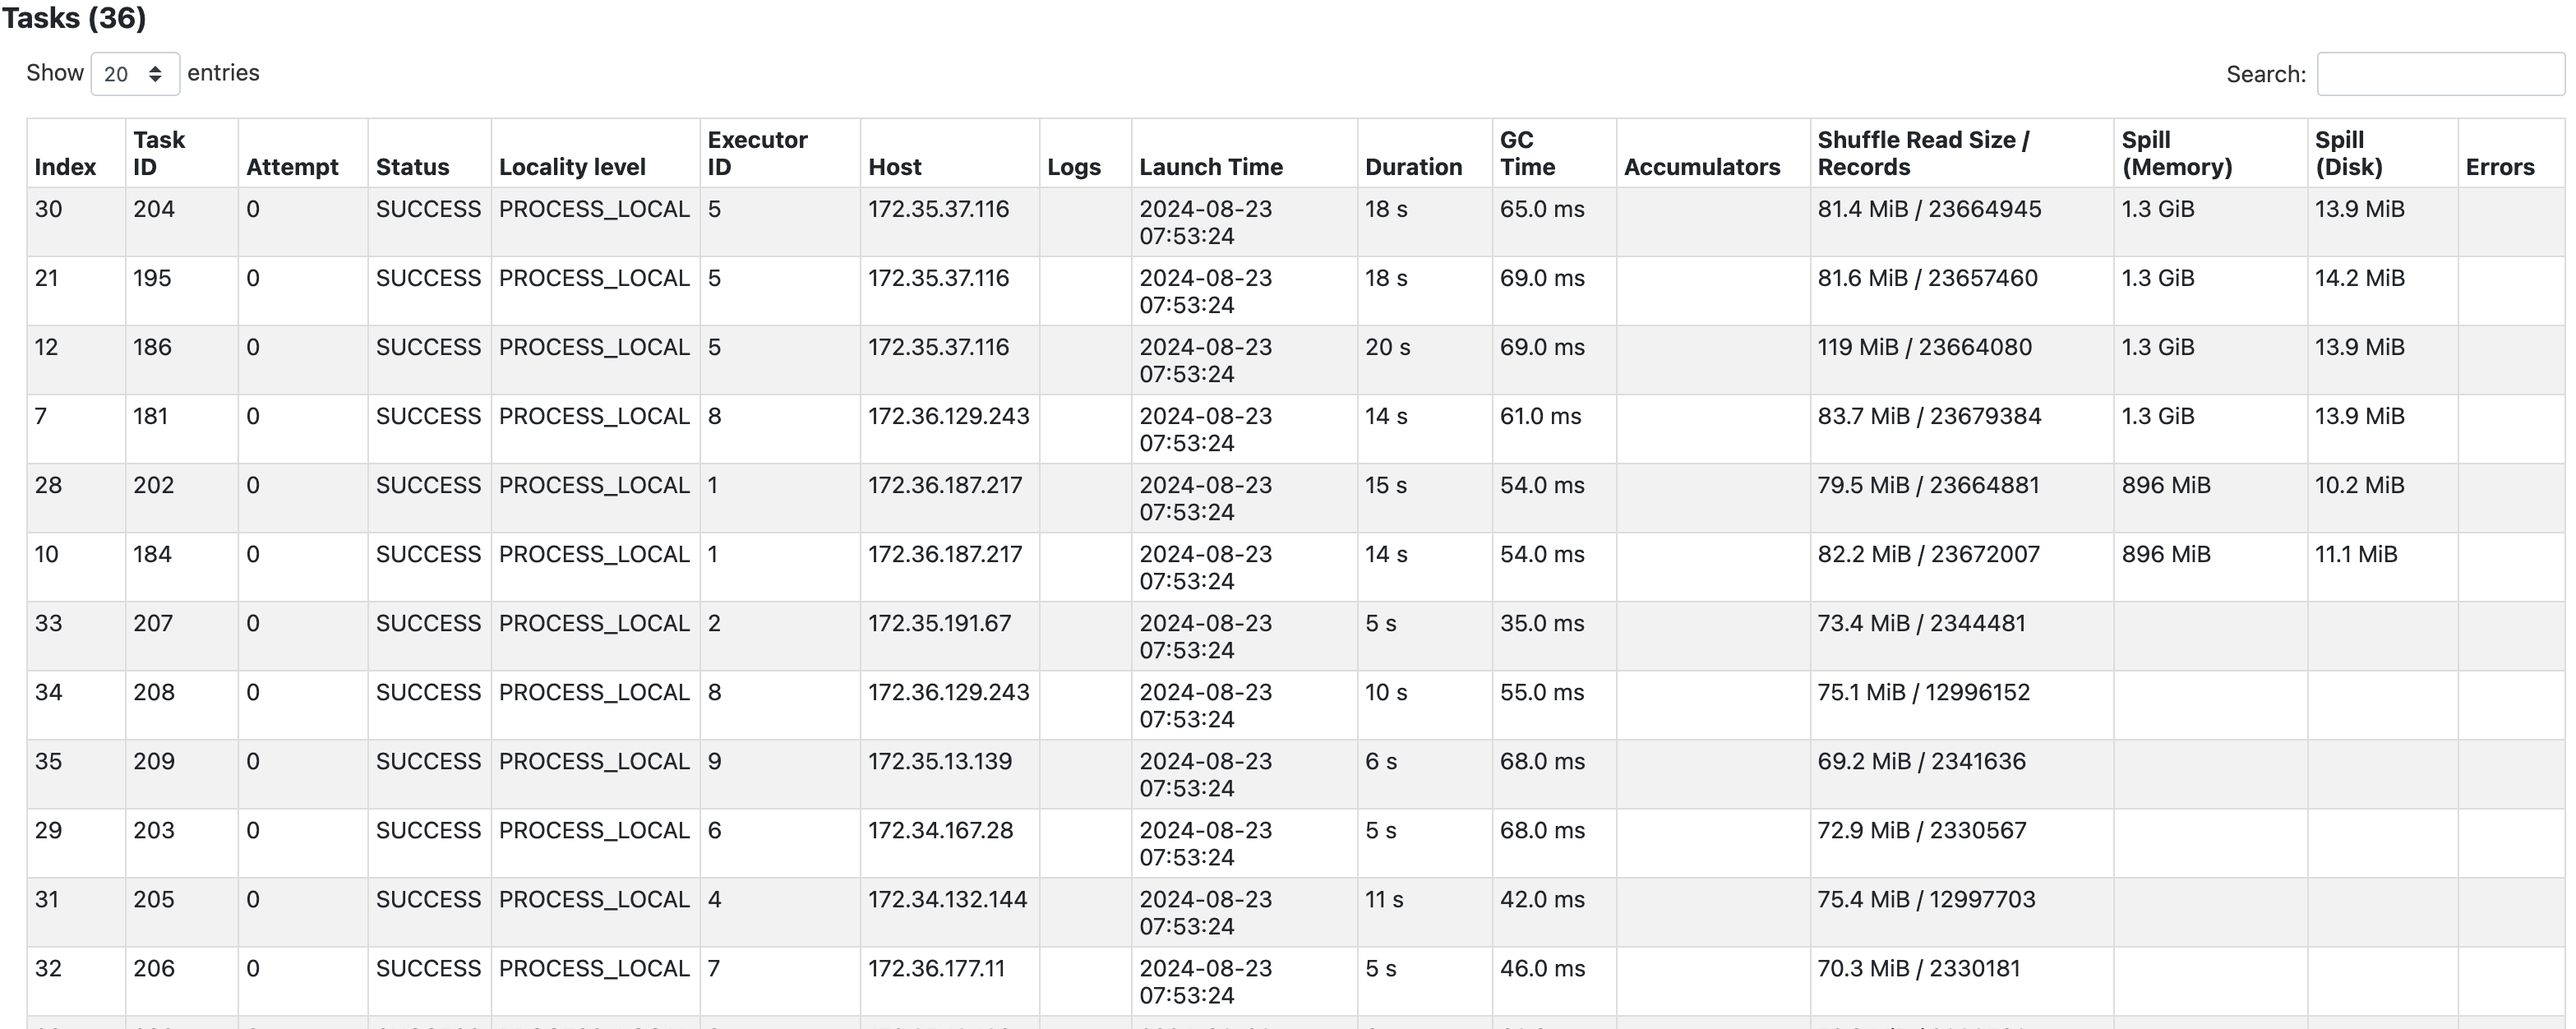Sort by Spill (Disk) column
Viewport: 2576px width, 1029px height.
pyautogui.click(x=2348, y=152)
